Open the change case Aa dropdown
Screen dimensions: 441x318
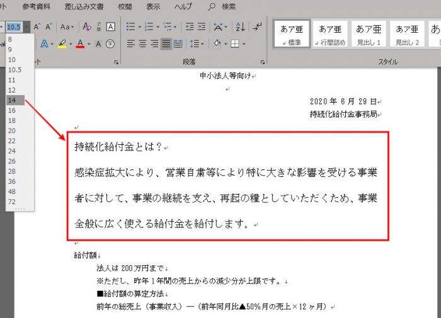[x=67, y=27]
